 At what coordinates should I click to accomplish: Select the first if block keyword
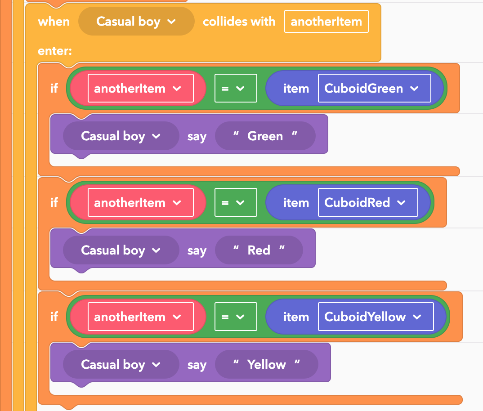click(x=54, y=89)
